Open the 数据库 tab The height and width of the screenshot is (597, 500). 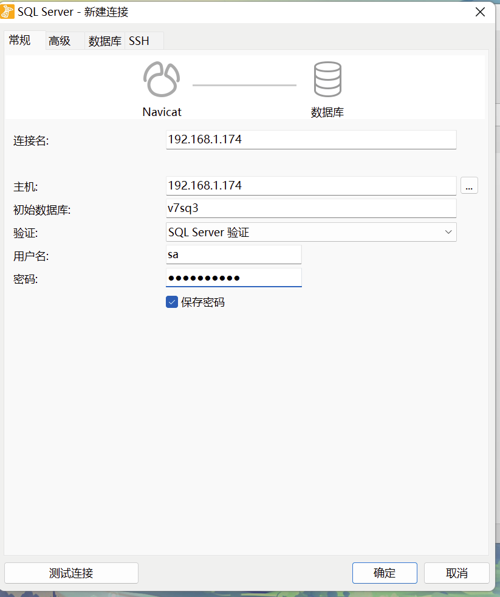tap(104, 41)
